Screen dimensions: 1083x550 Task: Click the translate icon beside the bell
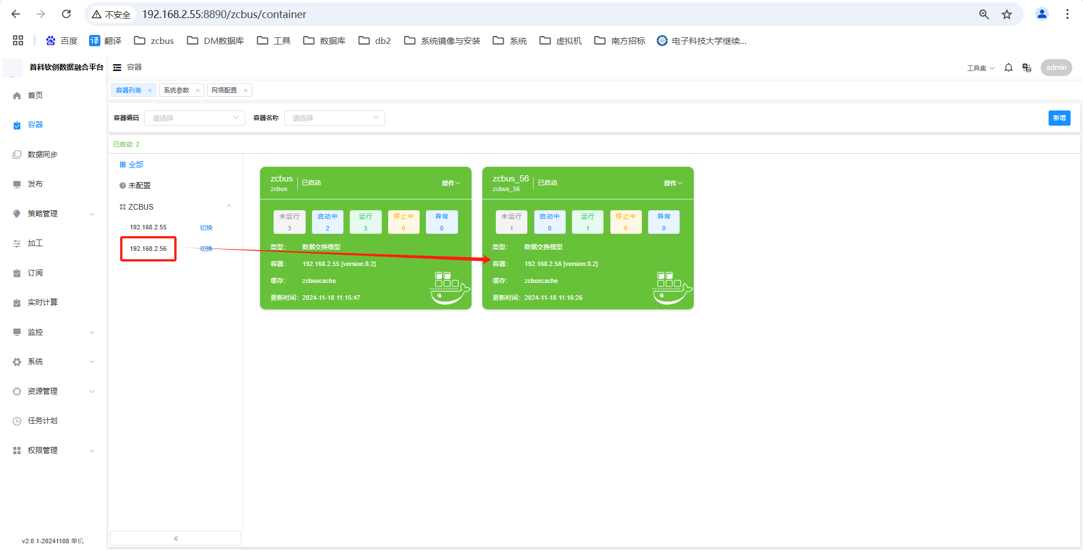tap(1027, 68)
